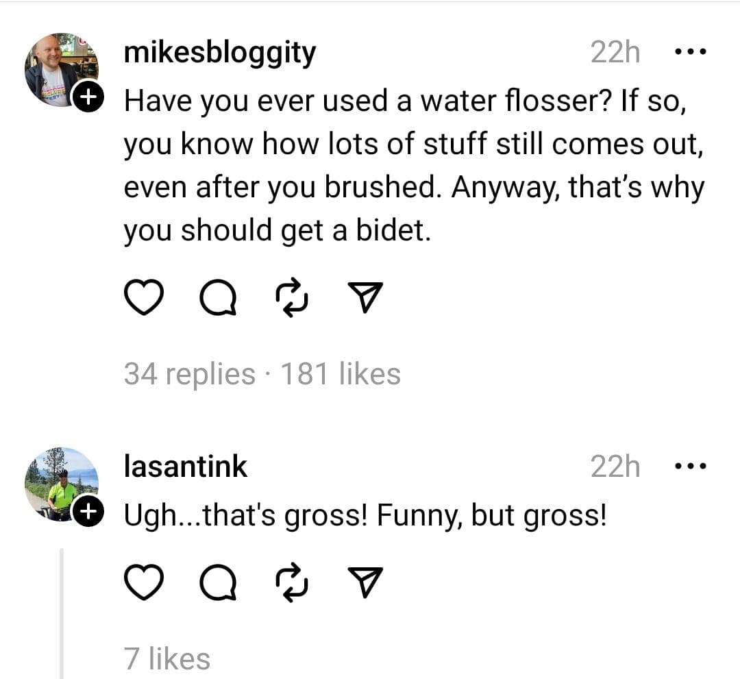Screen dimensions: 740x679
Task: Repost lasantink's reply
Action: [x=291, y=583]
